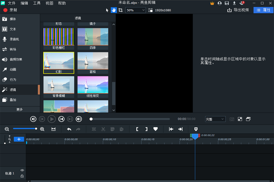Activate the crop tool icon
The width and height of the screenshot is (274, 182).
click(x=121, y=10)
